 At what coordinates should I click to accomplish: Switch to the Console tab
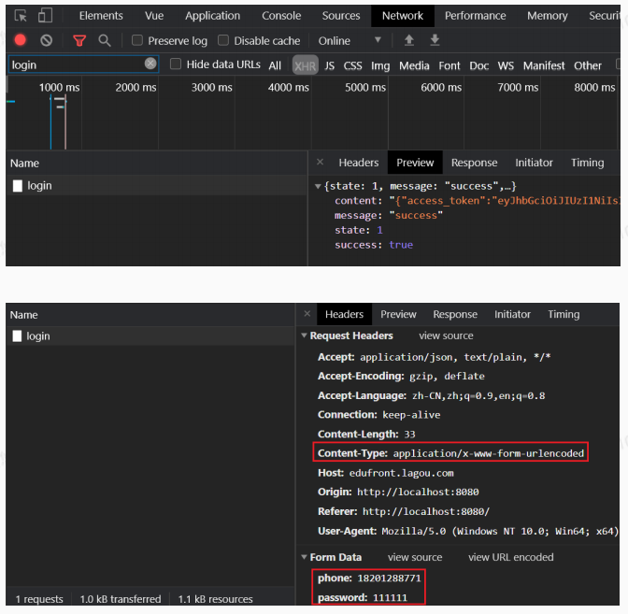(x=281, y=16)
